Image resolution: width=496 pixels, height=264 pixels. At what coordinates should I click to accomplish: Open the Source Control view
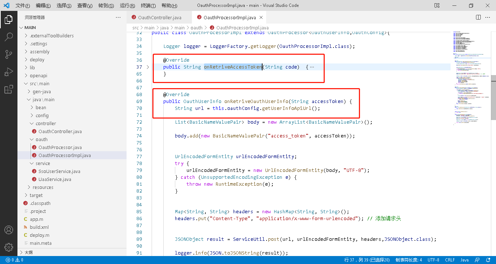9,54
